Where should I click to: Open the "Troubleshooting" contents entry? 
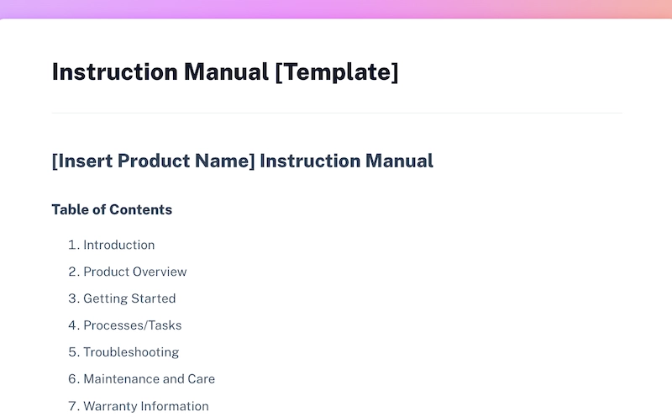click(x=131, y=352)
